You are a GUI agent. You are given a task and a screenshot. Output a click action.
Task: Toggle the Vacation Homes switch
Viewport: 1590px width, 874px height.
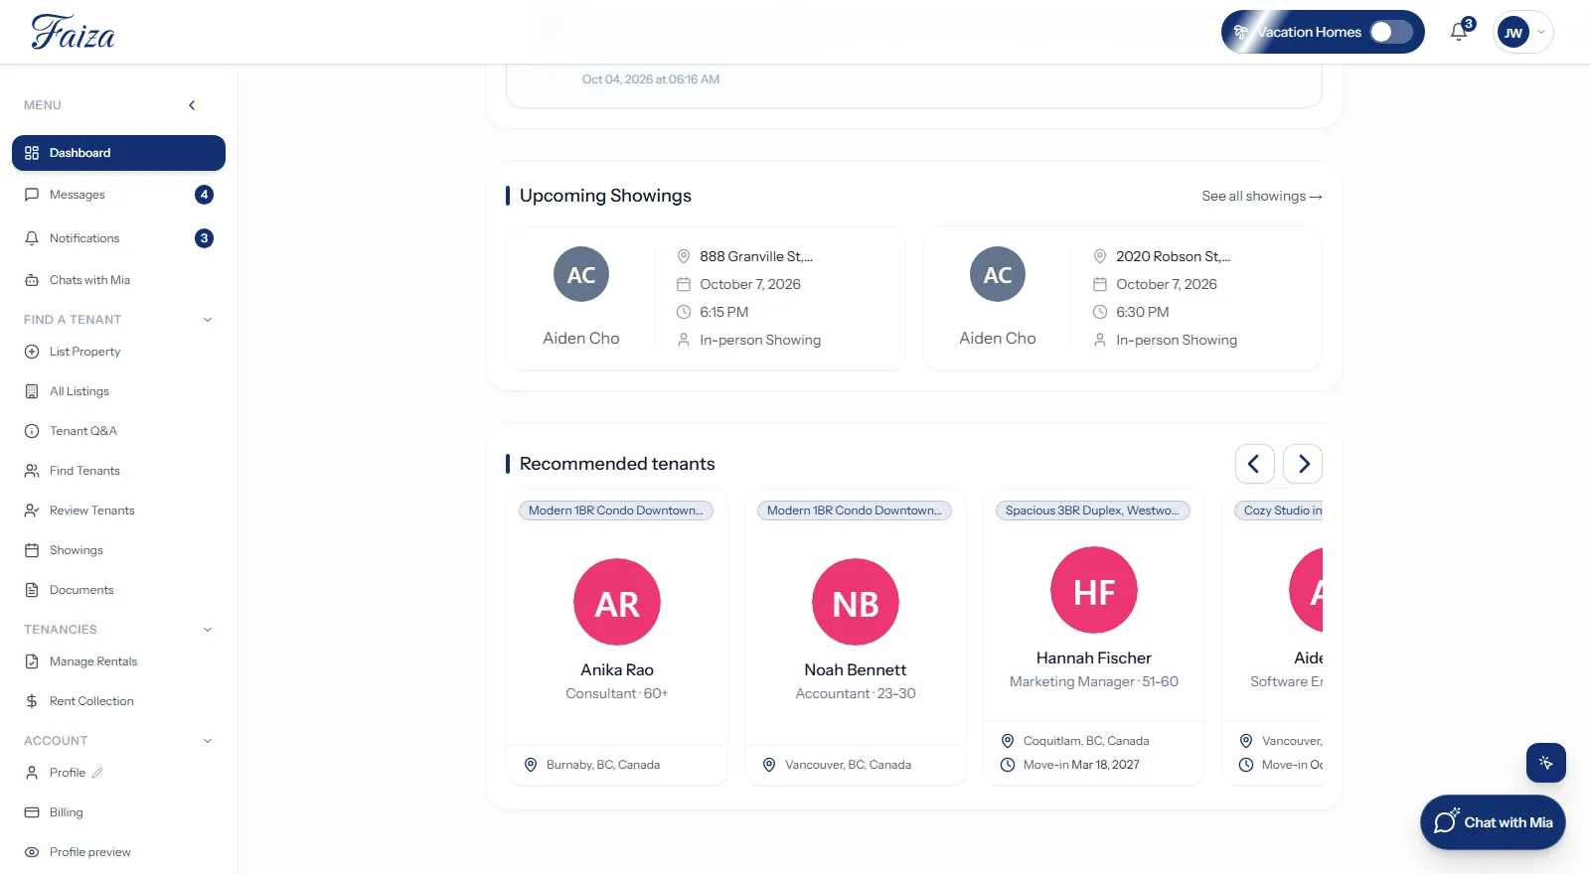point(1390,32)
